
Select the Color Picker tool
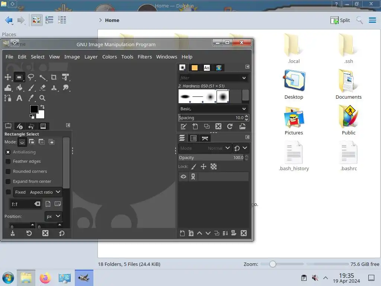point(31,98)
